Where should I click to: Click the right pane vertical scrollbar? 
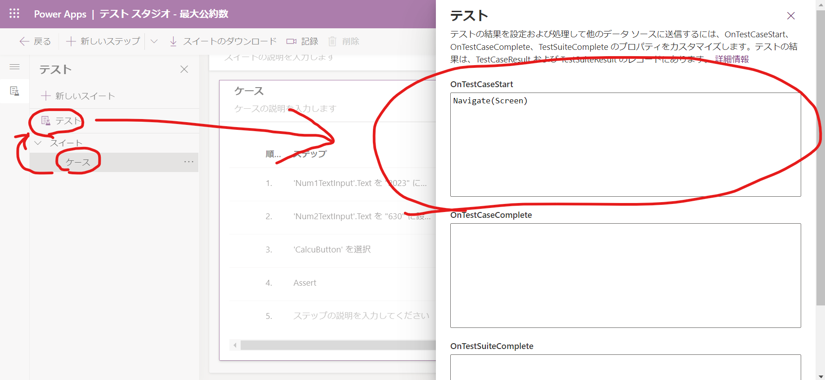(x=821, y=157)
